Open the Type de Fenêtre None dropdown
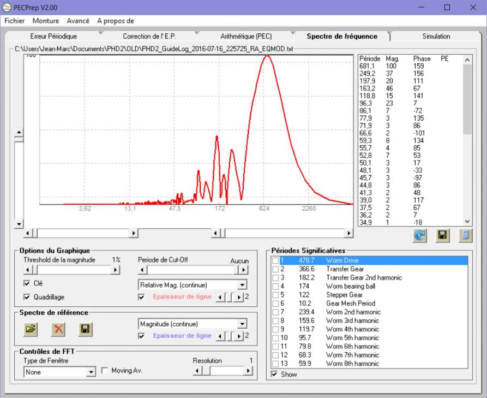The image size is (487, 398). coord(91,372)
